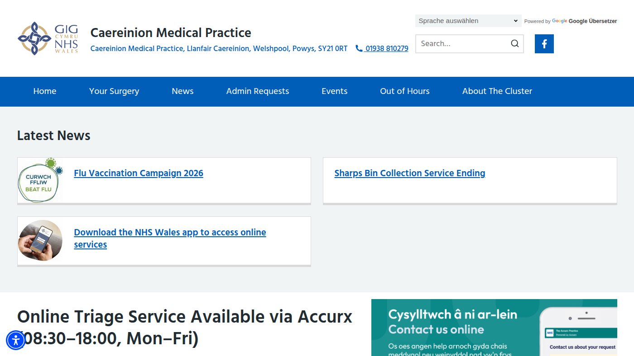
Task: Click the search magnifier icon
Action: point(515,44)
